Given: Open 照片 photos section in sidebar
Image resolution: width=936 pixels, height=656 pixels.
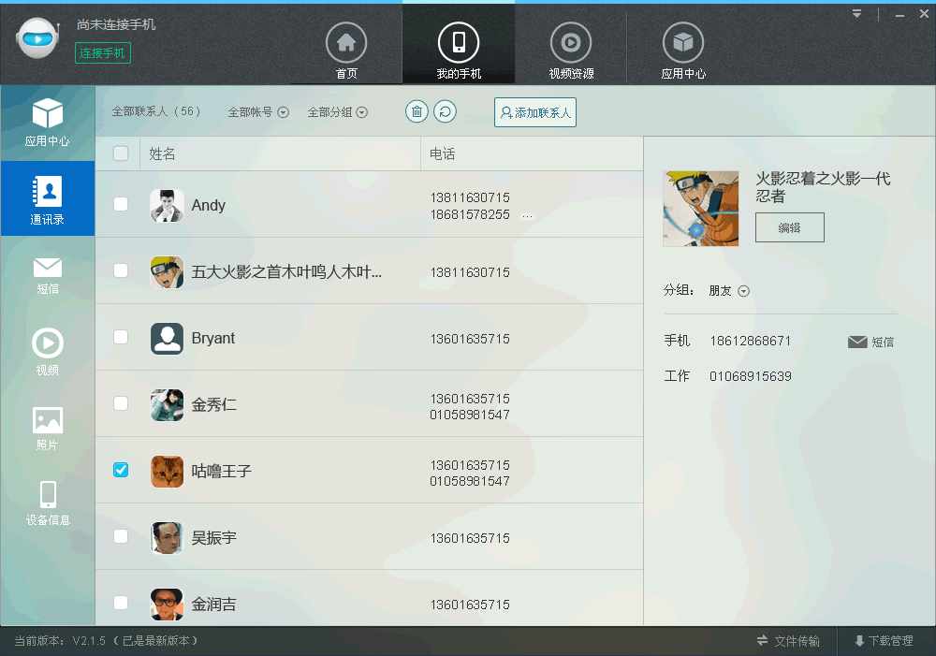Looking at the screenshot, I should point(48,429).
